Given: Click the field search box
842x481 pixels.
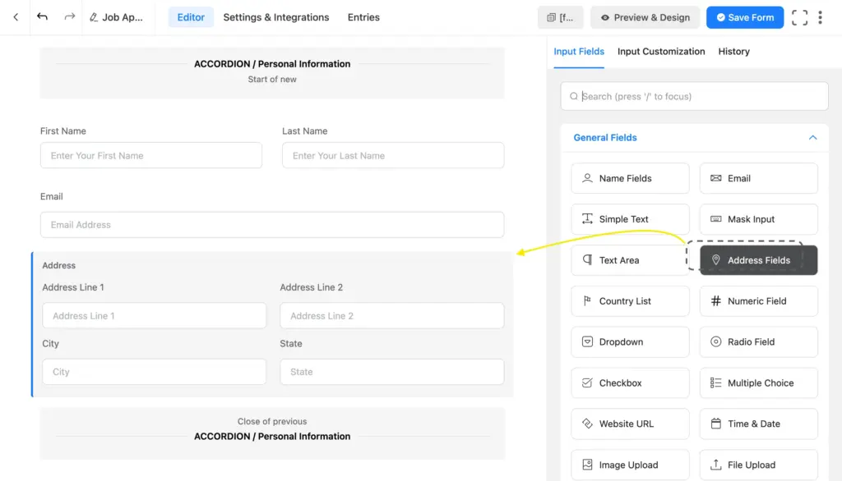Looking at the screenshot, I should [x=694, y=96].
